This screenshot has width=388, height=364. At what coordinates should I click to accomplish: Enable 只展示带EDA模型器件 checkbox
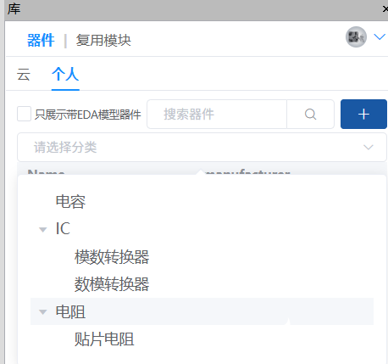tap(24, 114)
